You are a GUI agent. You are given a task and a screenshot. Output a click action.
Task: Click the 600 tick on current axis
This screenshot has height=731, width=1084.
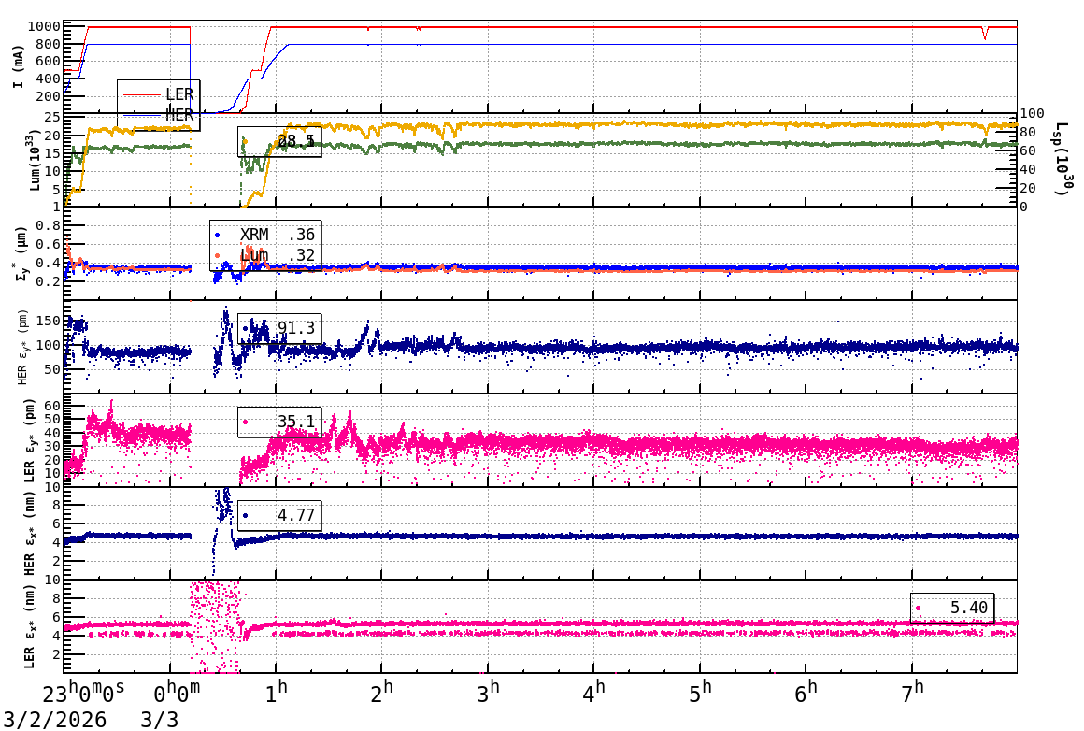[x=49, y=62]
